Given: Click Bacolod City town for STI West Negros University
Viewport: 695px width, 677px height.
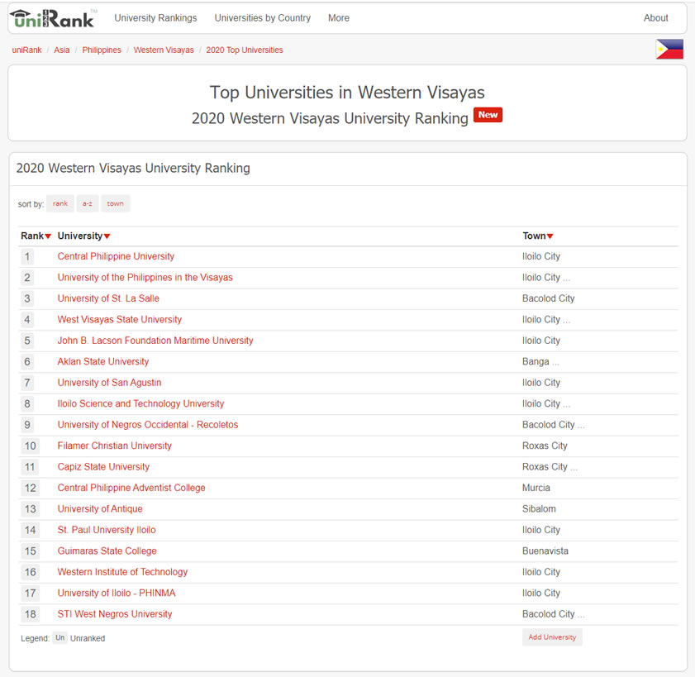Looking at the screenshot, I should coord(548,614).
